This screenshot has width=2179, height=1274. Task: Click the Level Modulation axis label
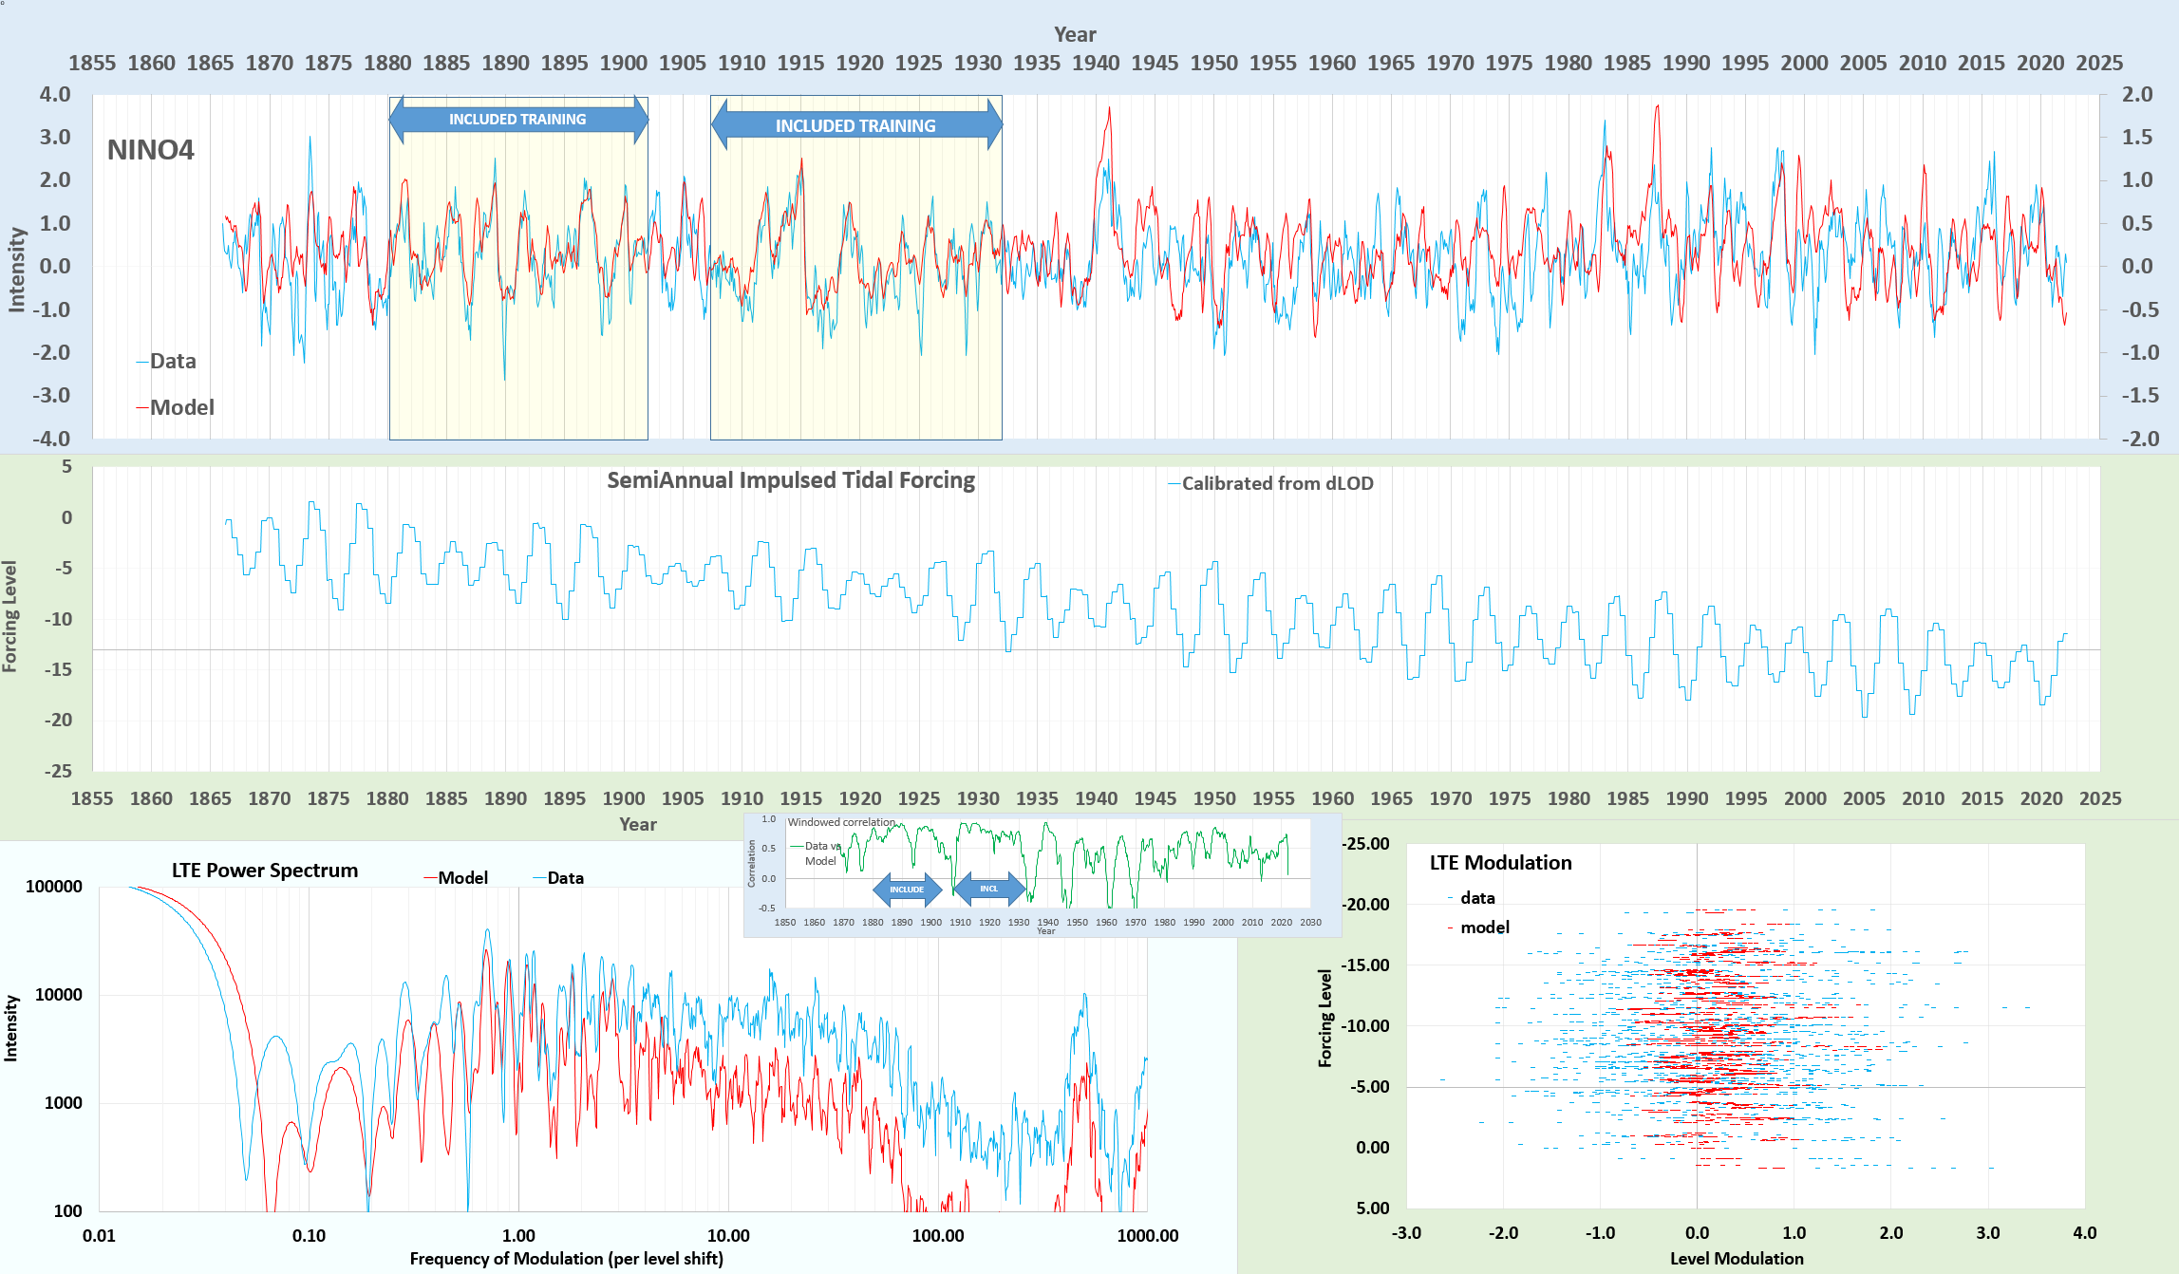coord(1736,1259)
